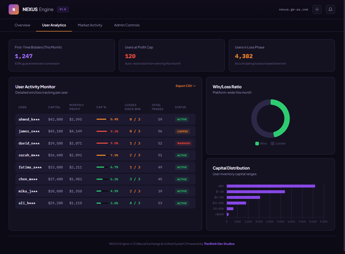The height and width of the screenshot is (254, 345).
Task: Select the Admin Controls tab
Action: pyautogui.click(x=127, y=25)
